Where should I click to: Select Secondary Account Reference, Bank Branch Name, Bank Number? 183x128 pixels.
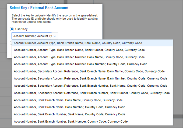tap(90, 79)
